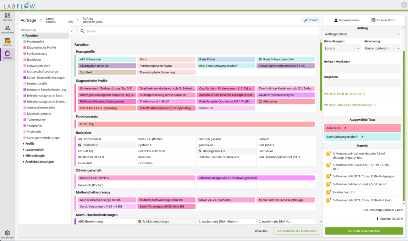Open the Abrechnung Kassenpatient:in dropdown

pos(382,48)
